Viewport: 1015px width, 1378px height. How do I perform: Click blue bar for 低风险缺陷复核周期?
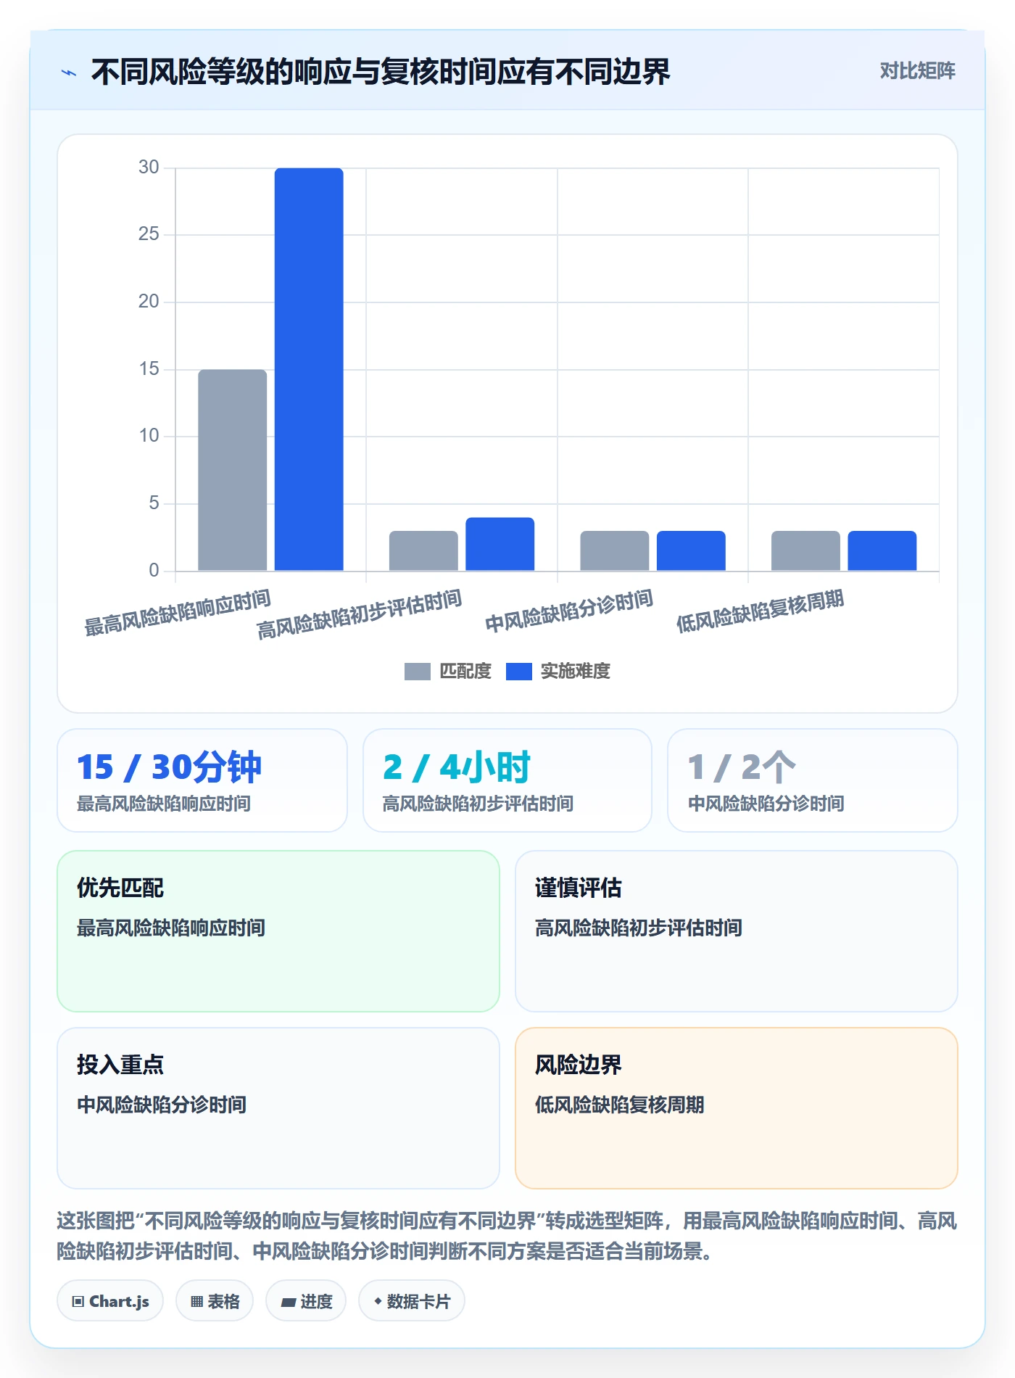click(x=882, y=551)
